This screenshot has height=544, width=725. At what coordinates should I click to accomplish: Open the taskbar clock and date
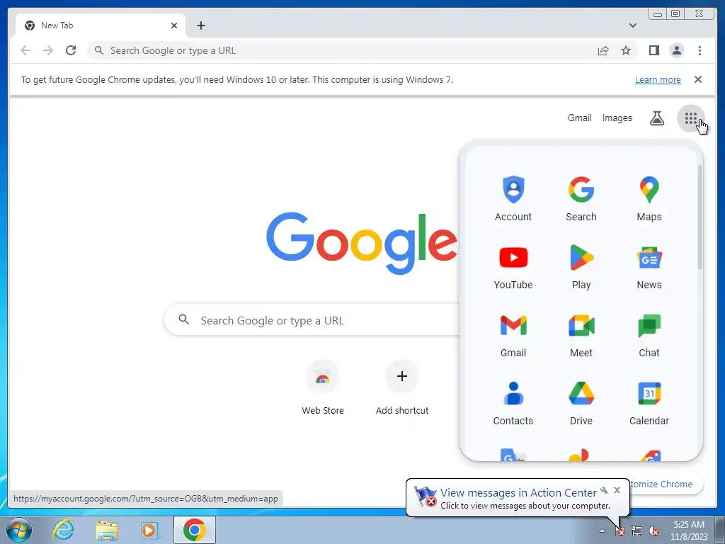[688, 531]
